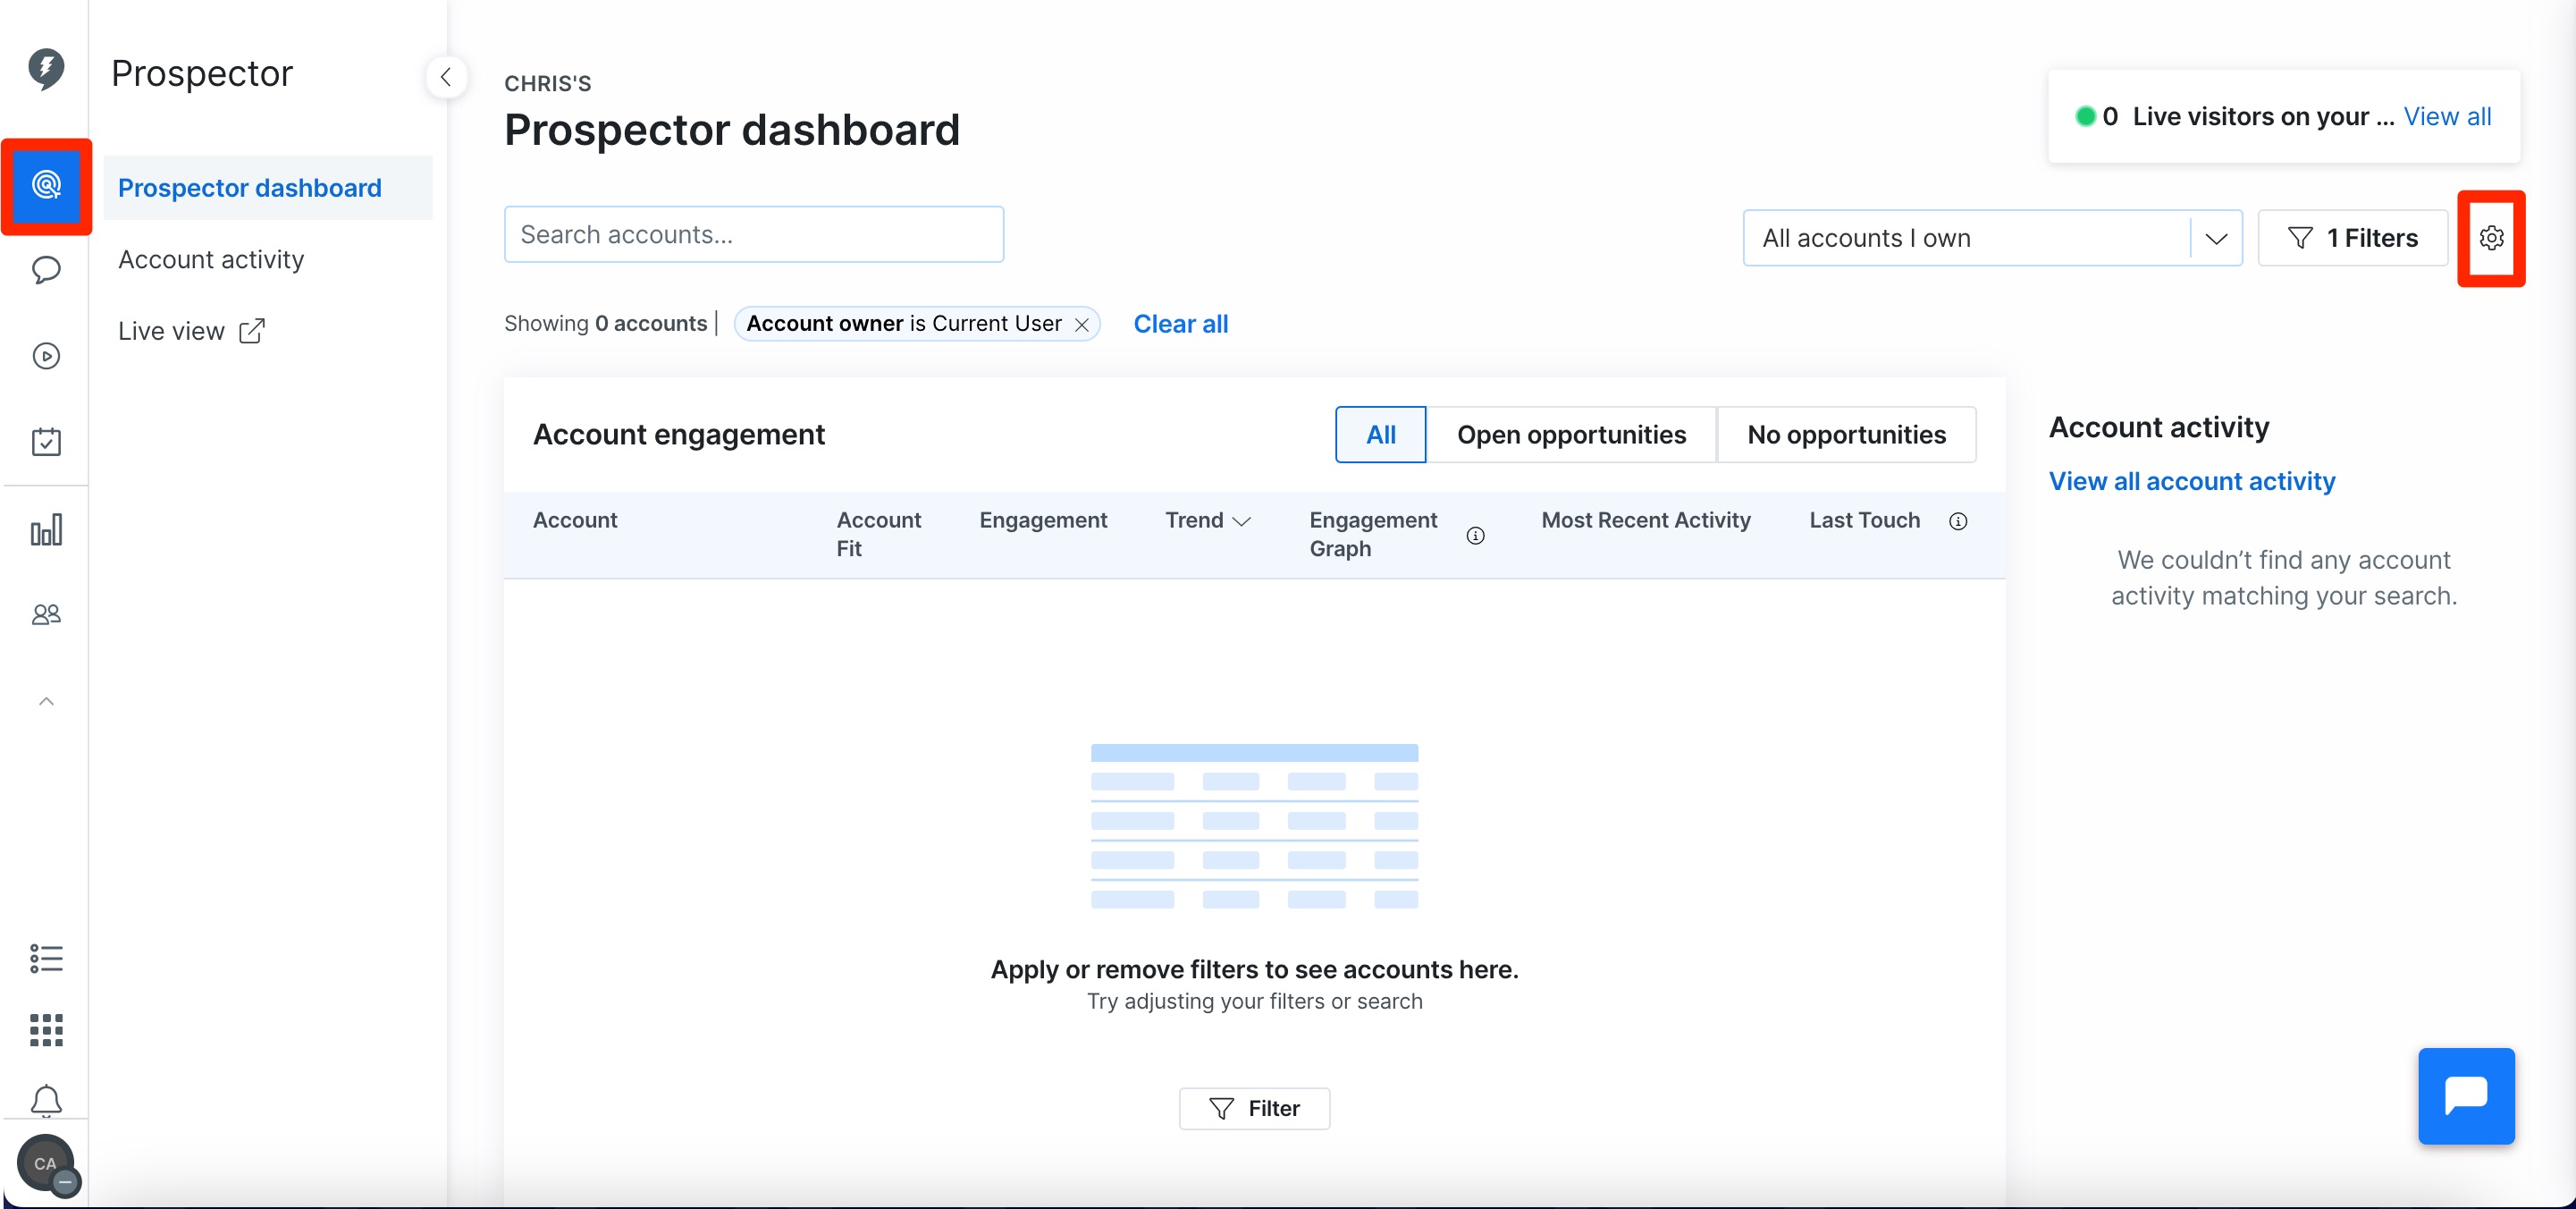Go to Account activity nav item
2576x1209 pixels.
click(x=211, y=259)
